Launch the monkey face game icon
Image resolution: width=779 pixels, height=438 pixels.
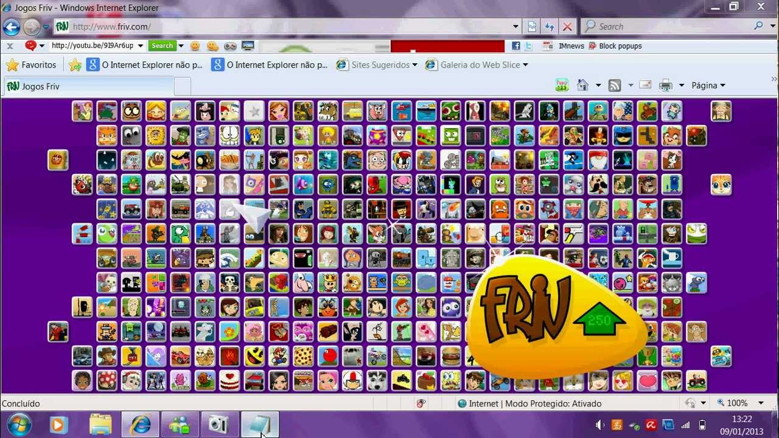tap(696, 332)
